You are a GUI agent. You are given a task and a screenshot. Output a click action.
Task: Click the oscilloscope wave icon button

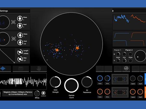[x=126, y=68]
